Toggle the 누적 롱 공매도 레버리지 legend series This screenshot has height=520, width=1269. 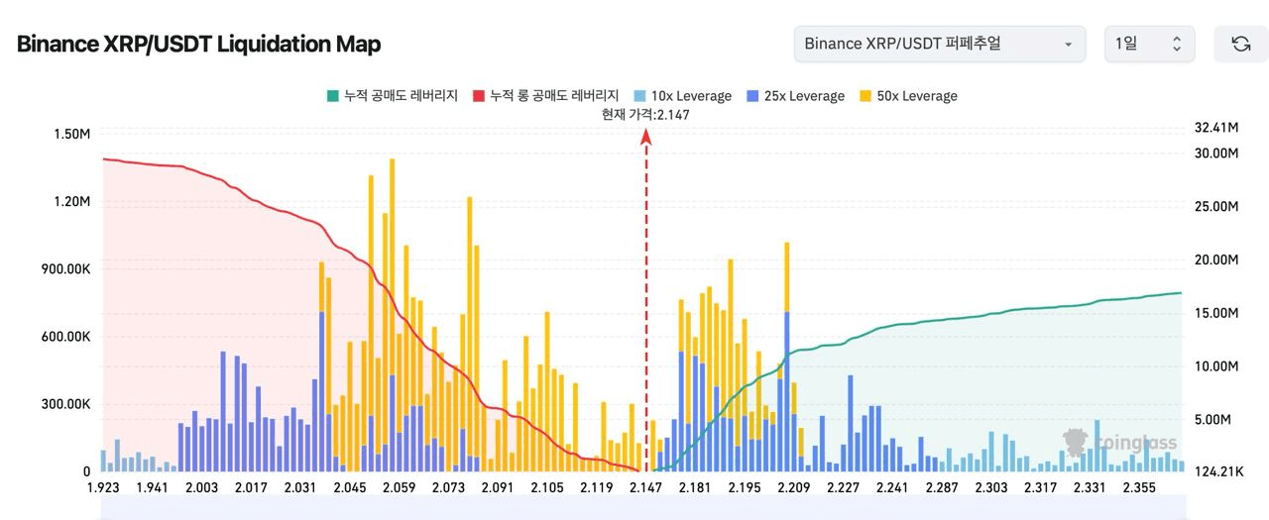coord(545,96)
